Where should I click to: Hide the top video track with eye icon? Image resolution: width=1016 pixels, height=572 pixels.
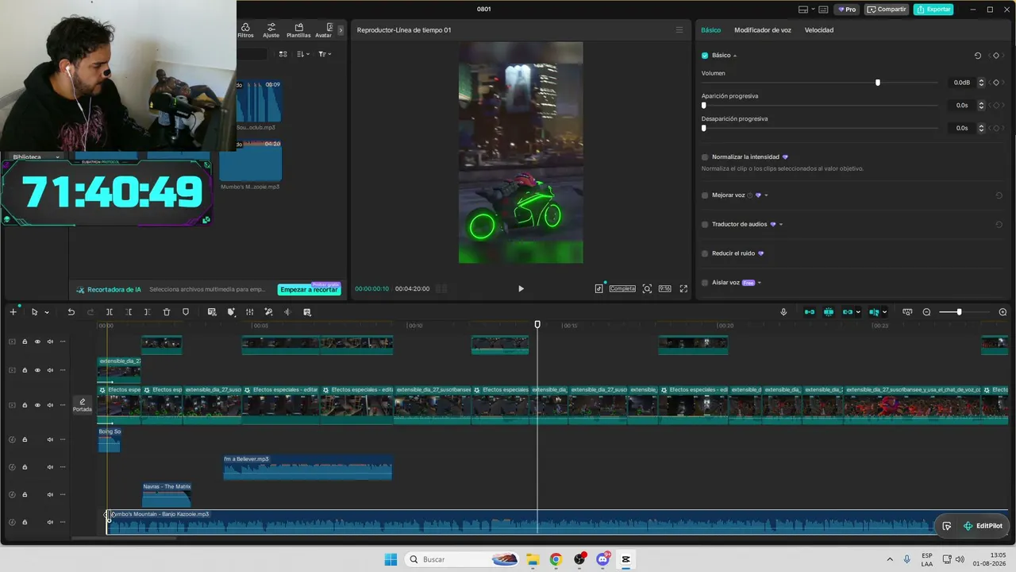(x=37, y=342)
